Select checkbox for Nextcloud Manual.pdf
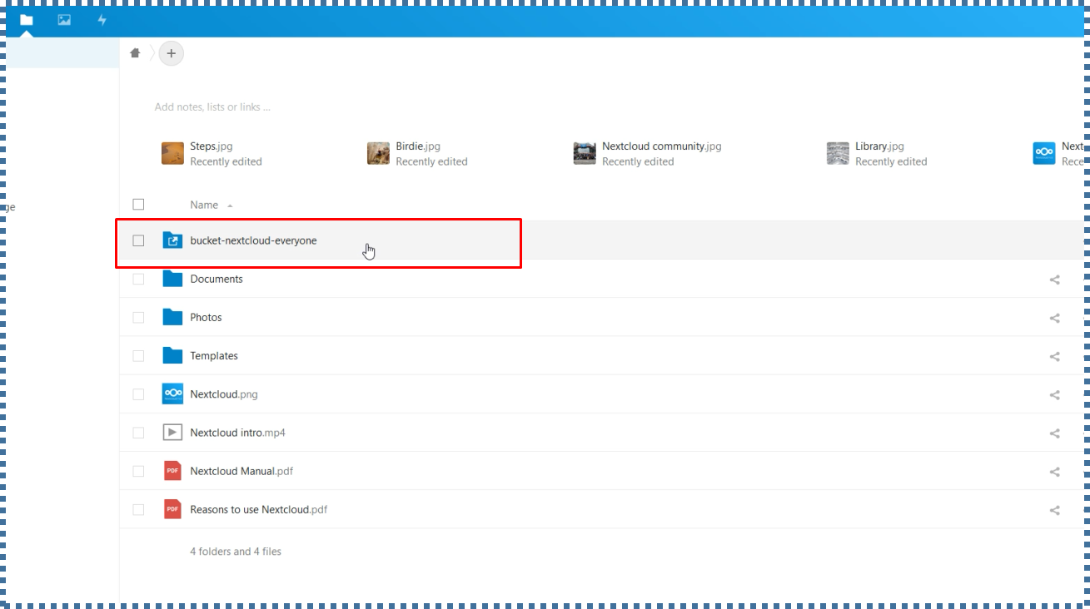 [x=138, y=471]
